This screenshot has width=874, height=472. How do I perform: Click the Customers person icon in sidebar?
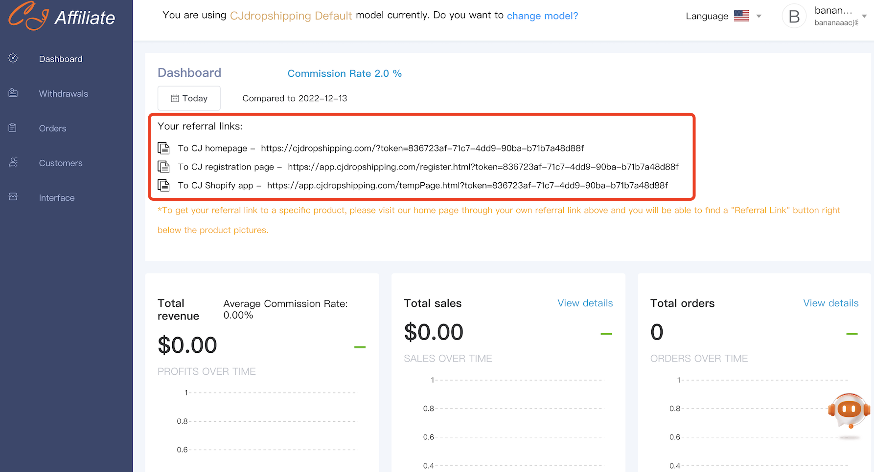[13, 162]
